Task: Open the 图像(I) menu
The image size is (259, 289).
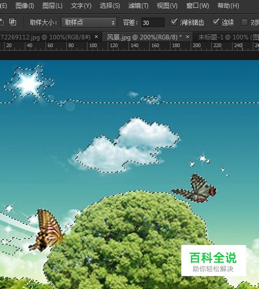Action: [x=25, y=6]
